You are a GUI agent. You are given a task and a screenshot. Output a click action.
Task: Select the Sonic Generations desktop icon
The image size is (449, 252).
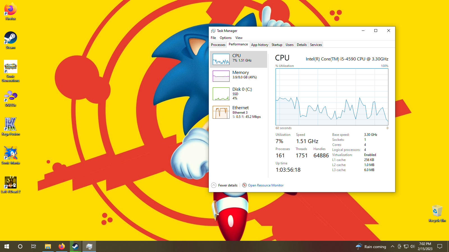coord(11,71)
